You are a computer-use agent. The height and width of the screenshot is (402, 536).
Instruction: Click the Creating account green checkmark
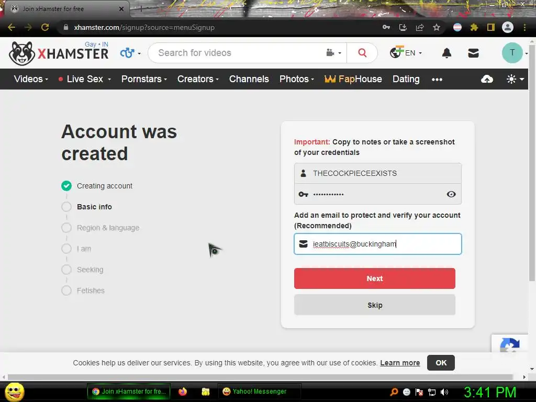pyautogui.click(x=66, y=186)
